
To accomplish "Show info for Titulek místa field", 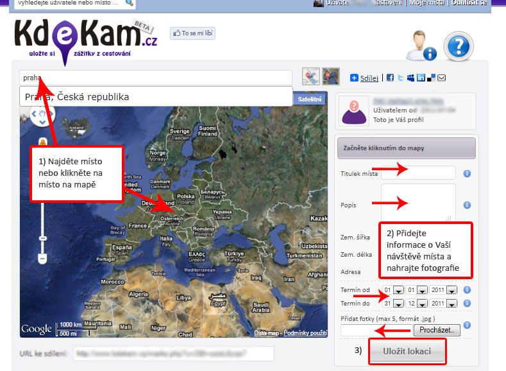I will [x=467, y=173].
